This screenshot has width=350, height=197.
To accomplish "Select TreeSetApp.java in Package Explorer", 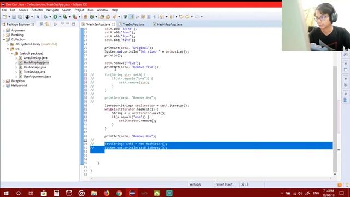I will 34,72.
